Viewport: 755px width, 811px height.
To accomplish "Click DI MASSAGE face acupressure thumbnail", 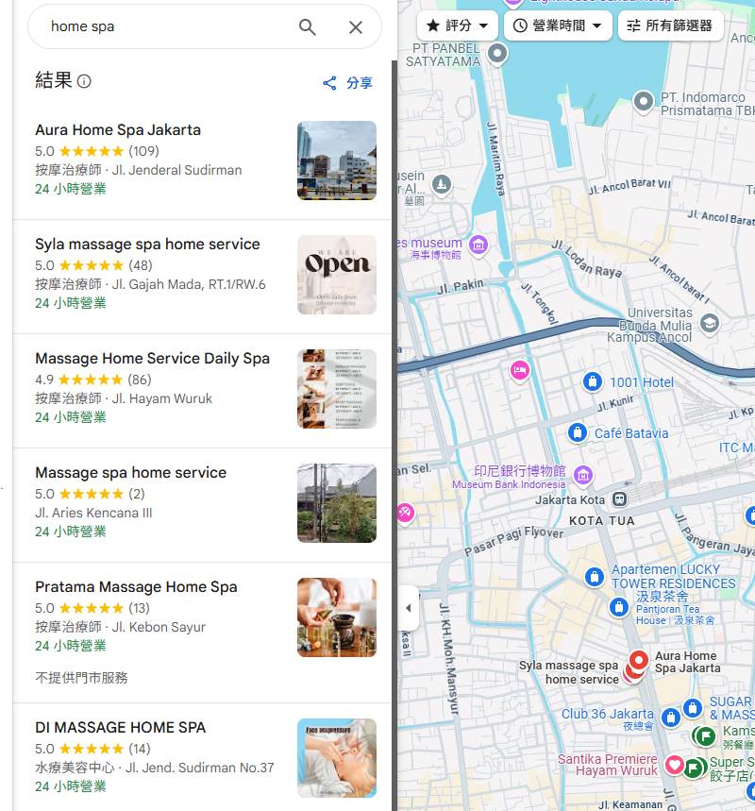I will [337, 758].
